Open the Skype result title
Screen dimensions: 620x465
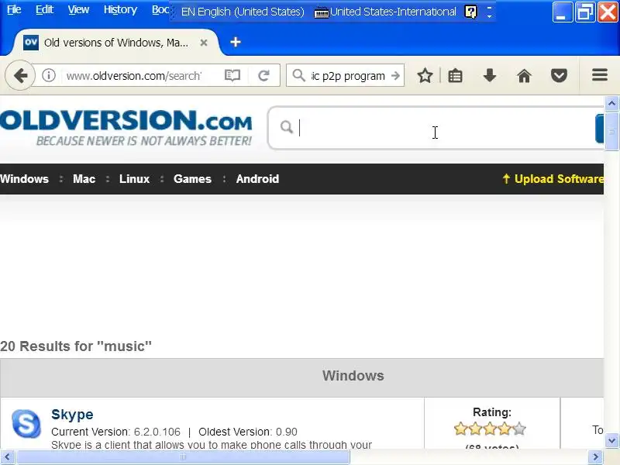(x=72, y=414)
